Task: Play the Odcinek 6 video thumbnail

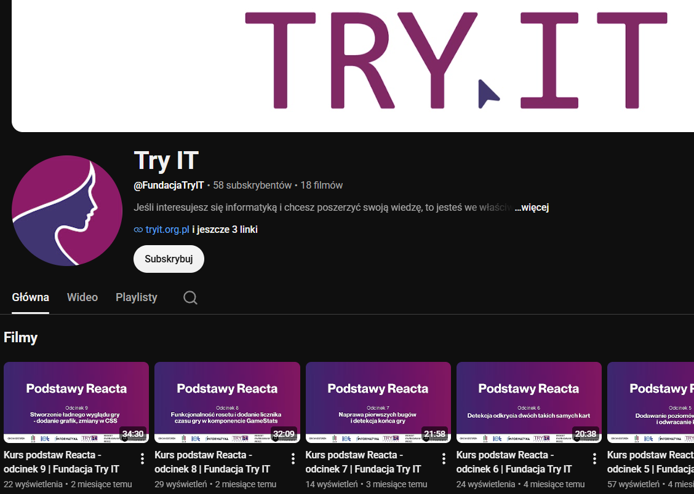Action: (529, 402)
